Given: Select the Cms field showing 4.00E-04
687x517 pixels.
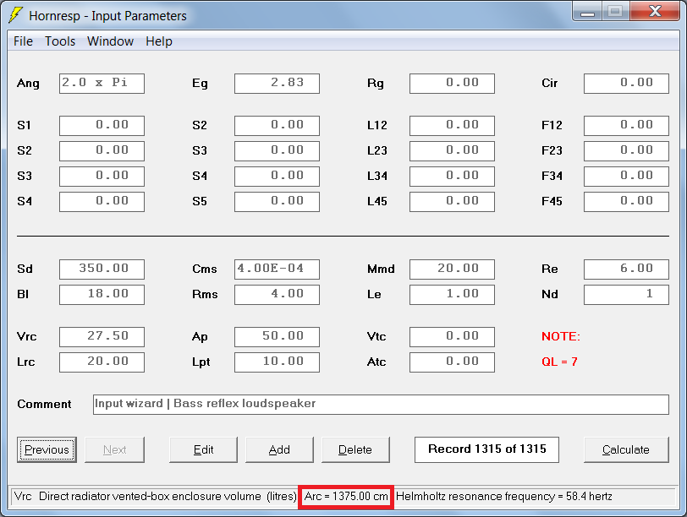Looking at the screenshot, I should click(277, 269).
